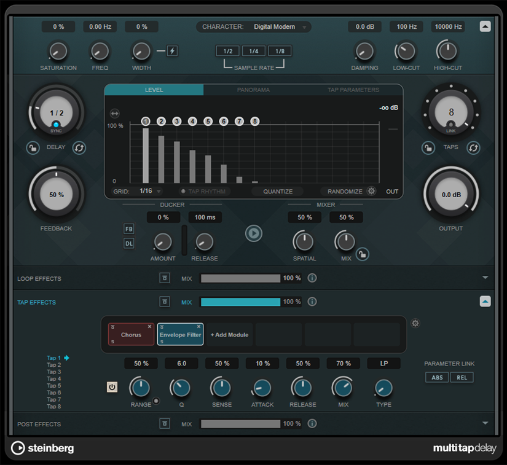This screenshot has height=465, width=507.
Task: Click Post Effects mix slider
Action: 240,424
